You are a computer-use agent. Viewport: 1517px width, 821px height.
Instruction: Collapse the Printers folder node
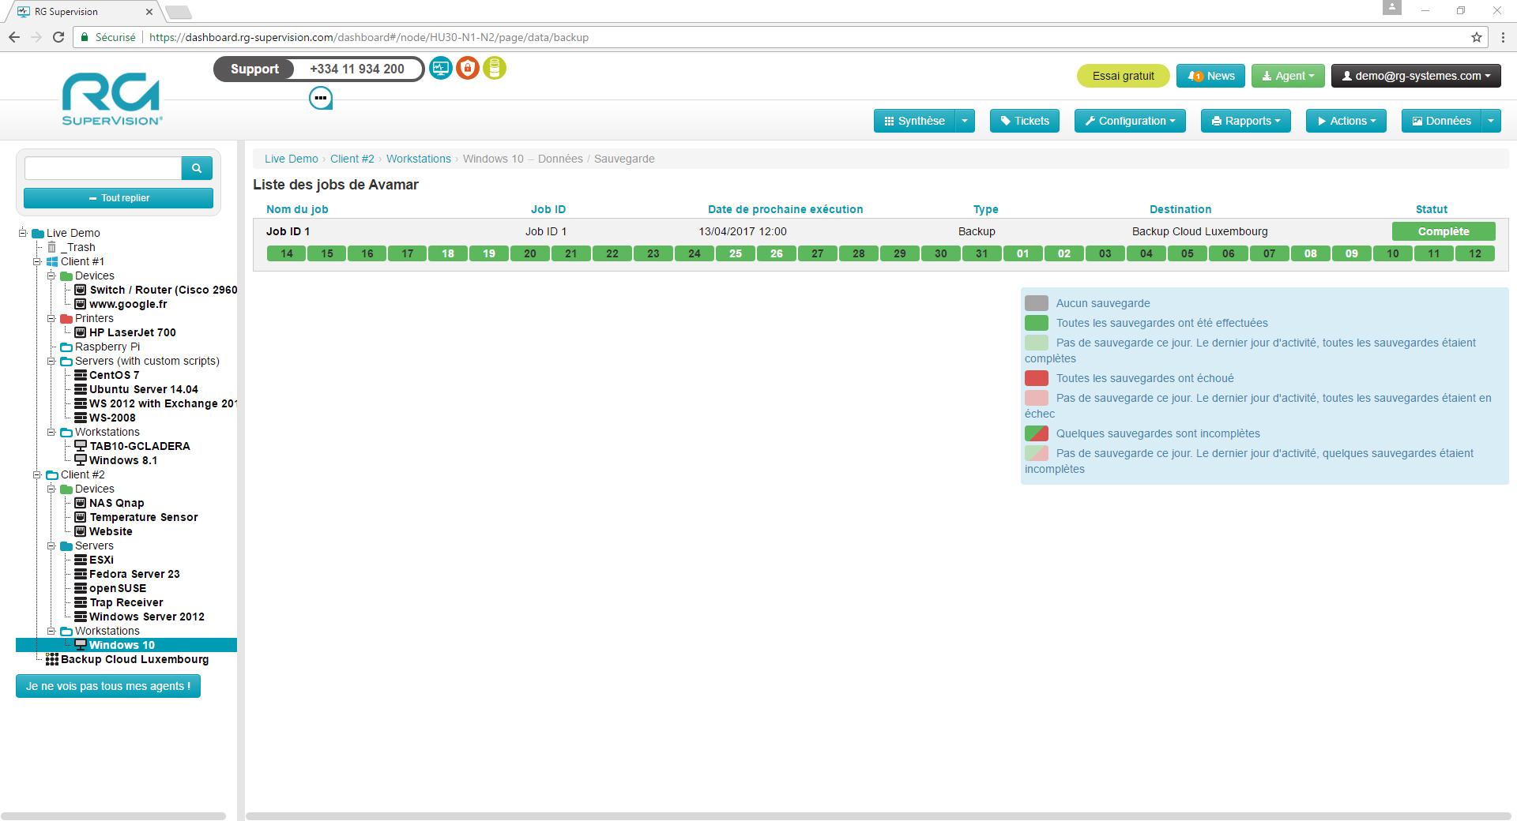(x=51, y=318)
